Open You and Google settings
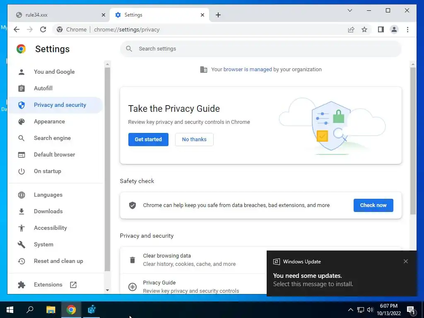The height and width of the screenshot is (318, 424). [x=55, y=72]
